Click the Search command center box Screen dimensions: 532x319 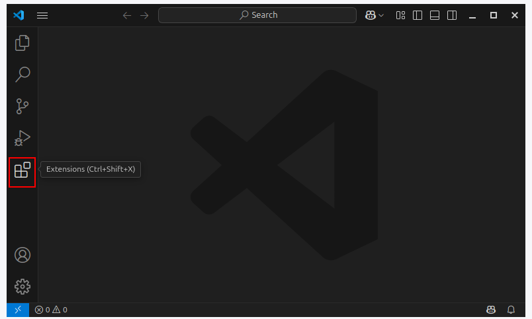point(257,15)
